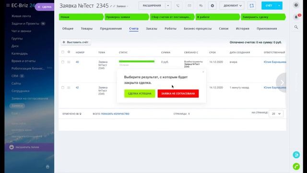
Task: Open the История tab
Action: [243, 29]
